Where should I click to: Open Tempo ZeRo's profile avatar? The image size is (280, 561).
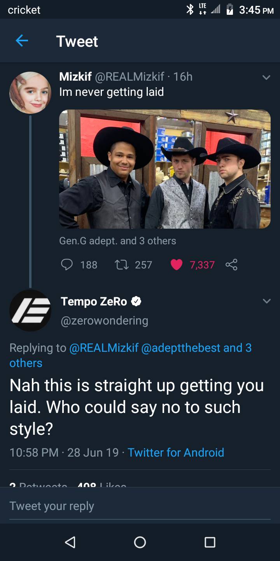tap(30, 310)
